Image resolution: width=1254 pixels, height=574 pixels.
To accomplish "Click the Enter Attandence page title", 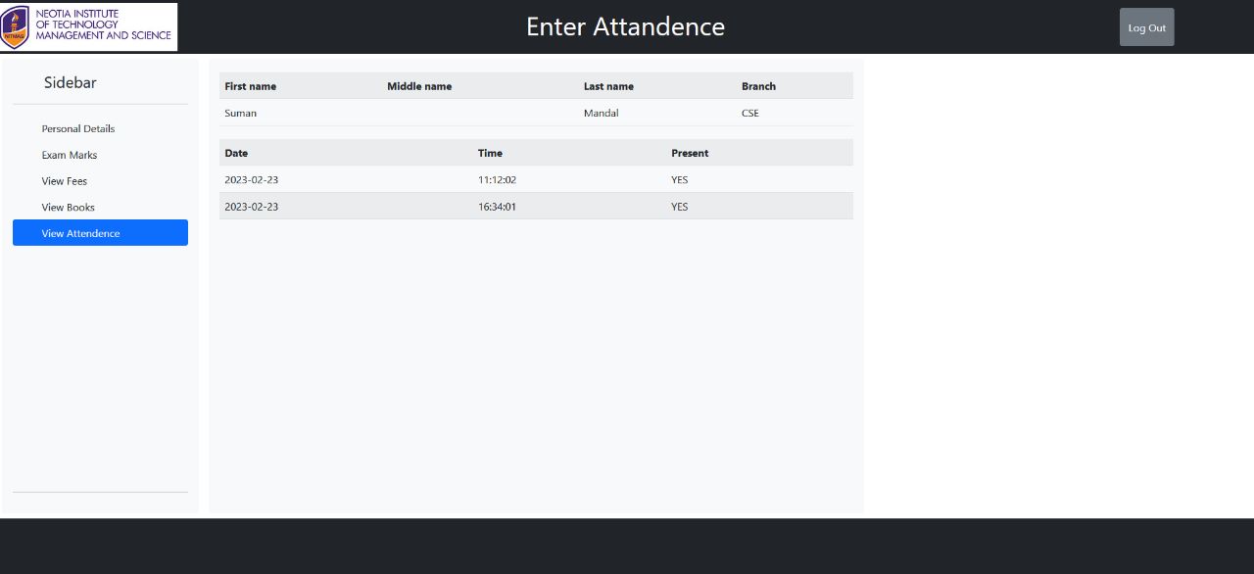I will (626, 26).
